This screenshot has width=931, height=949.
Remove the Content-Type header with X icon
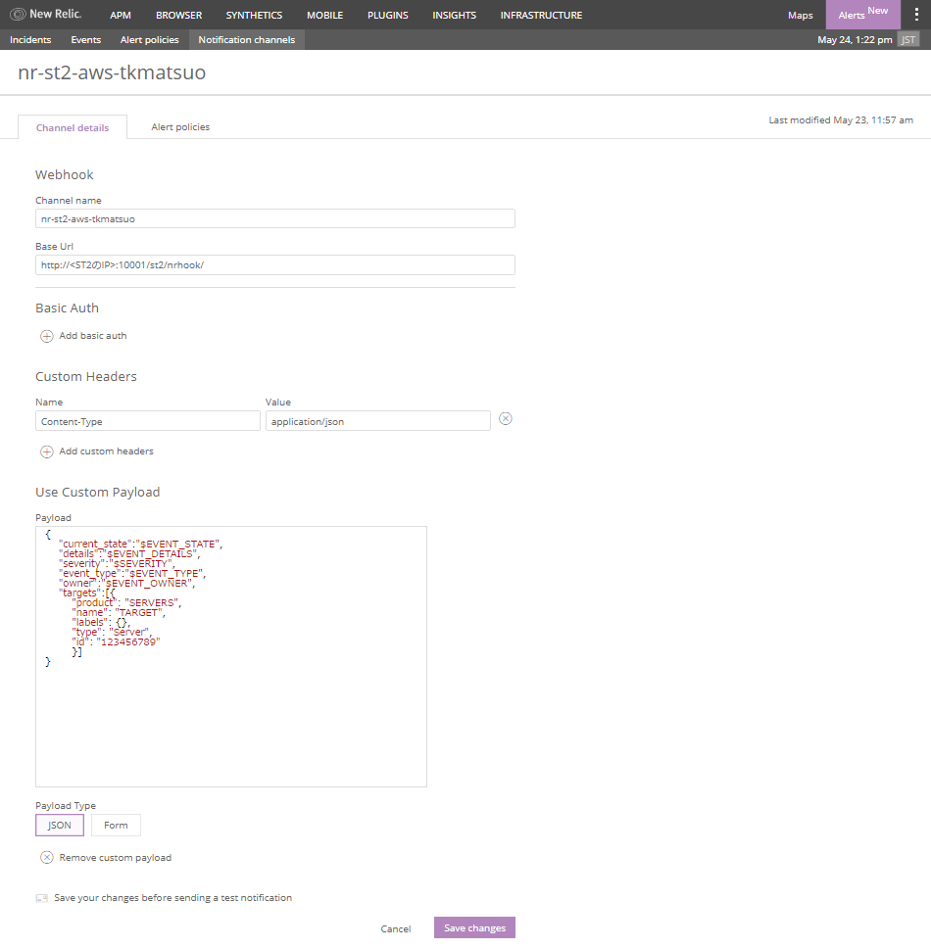coord(505,419)
